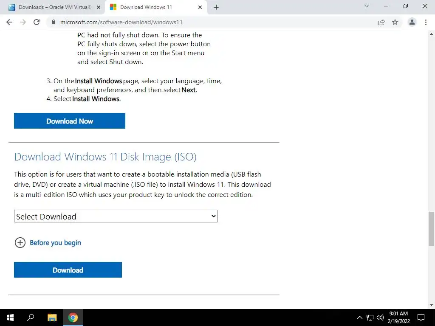The image size is (435, 326).
Task: Open a new browser tab
Action: click(x=216, y=7)
